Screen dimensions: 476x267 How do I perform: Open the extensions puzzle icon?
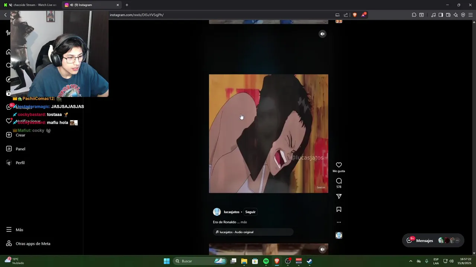[x=414, y=15]
